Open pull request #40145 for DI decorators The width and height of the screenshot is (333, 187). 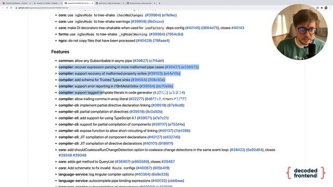pyautogui.click(x=193, y=28)
